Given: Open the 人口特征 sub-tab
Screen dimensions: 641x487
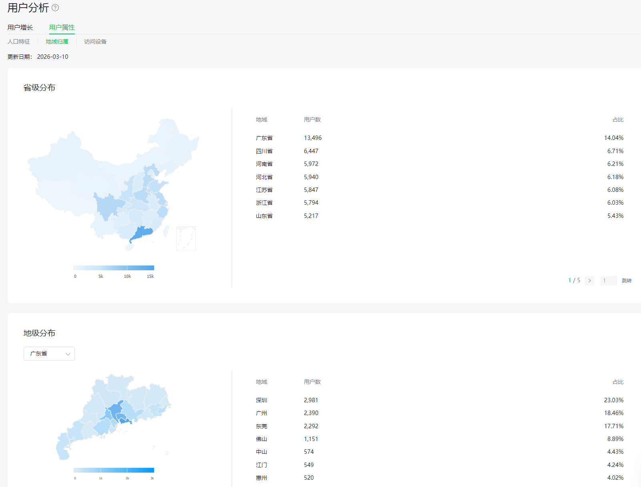Looking at the screenshot, I should click(x=19, y=42).
